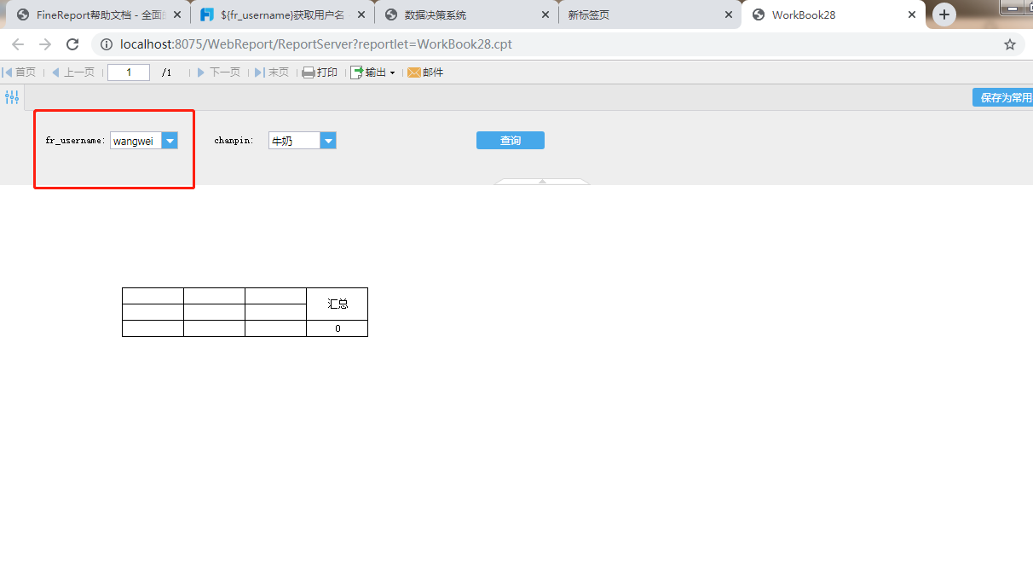This screenshot has width=1033, height=568.
Task: Print the report (打印)
Action: point(320,72)
